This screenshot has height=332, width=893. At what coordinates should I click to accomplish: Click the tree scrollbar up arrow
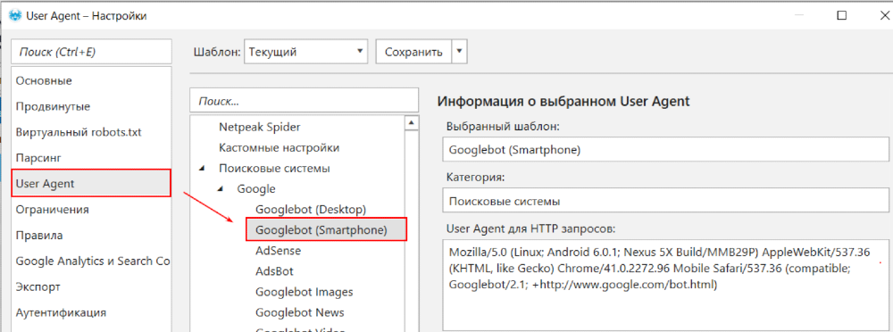point(412,123)
